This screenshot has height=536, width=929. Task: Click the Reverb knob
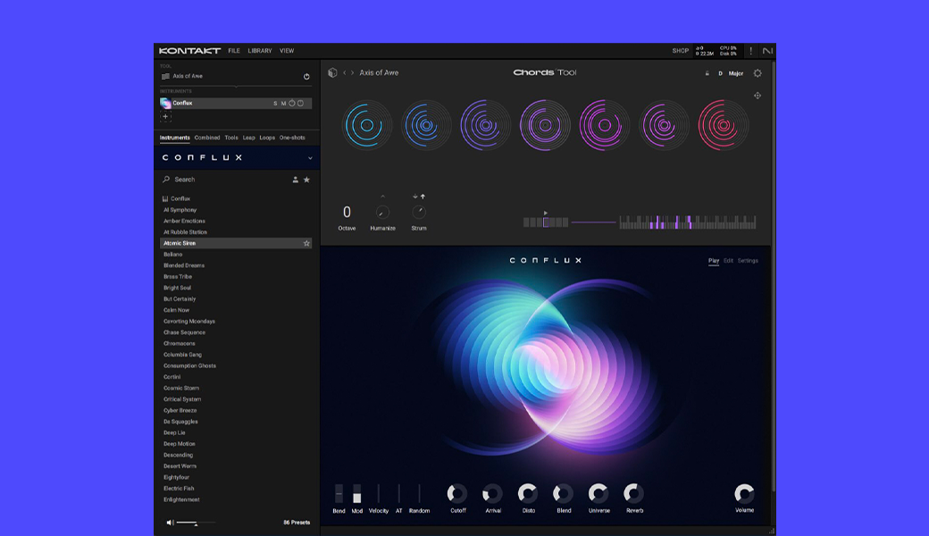click(x=633, y=493)
